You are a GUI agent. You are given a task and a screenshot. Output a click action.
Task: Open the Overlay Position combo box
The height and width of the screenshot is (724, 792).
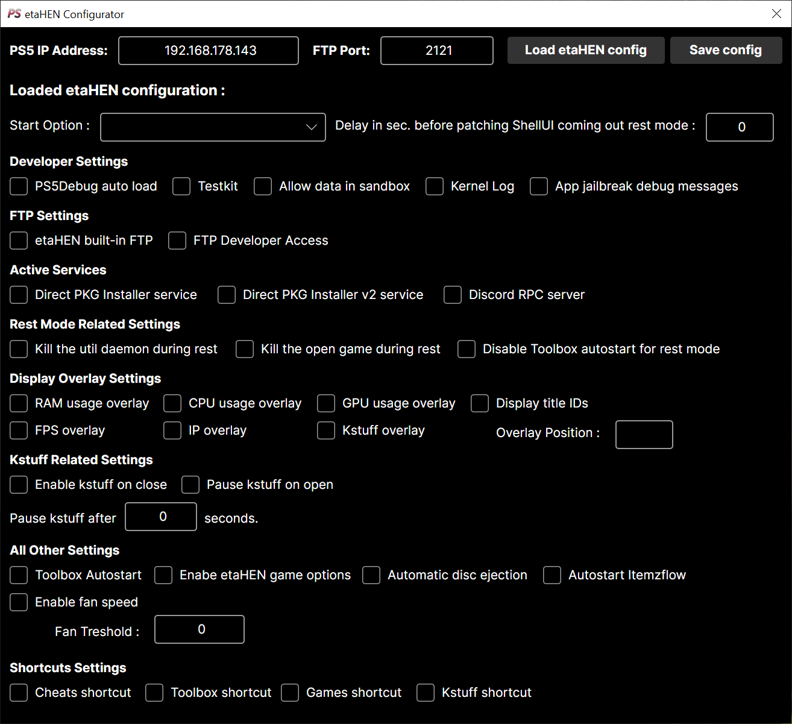click(x=644, y=435)
